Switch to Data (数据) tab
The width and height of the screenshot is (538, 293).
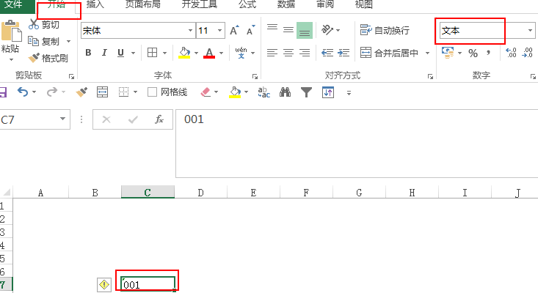286,4
